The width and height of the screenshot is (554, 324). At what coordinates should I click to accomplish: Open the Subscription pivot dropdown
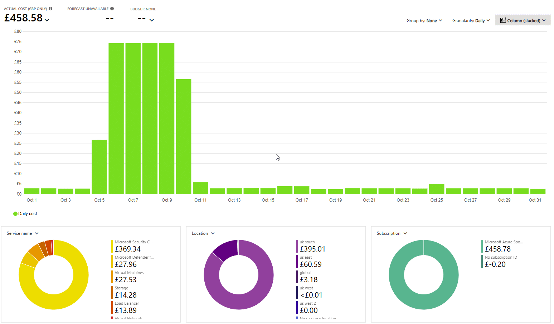[x=392, y=233]
